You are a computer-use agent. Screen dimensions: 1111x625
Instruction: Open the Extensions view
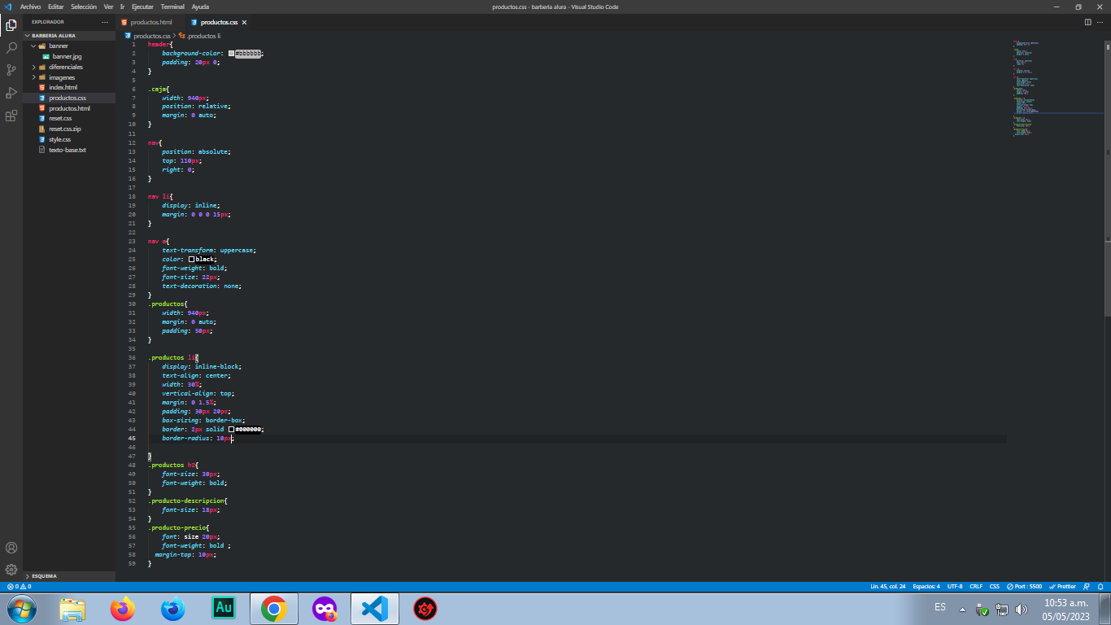pos(11,116)
